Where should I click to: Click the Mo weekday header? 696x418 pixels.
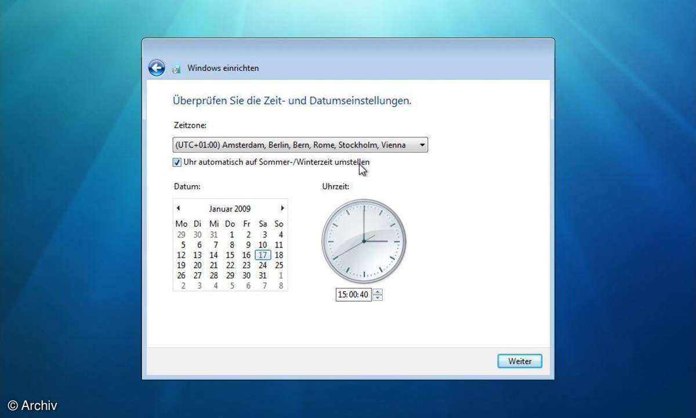181,224
